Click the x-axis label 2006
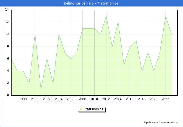Screen dimensions: 183x127 [x=70, y=99]
